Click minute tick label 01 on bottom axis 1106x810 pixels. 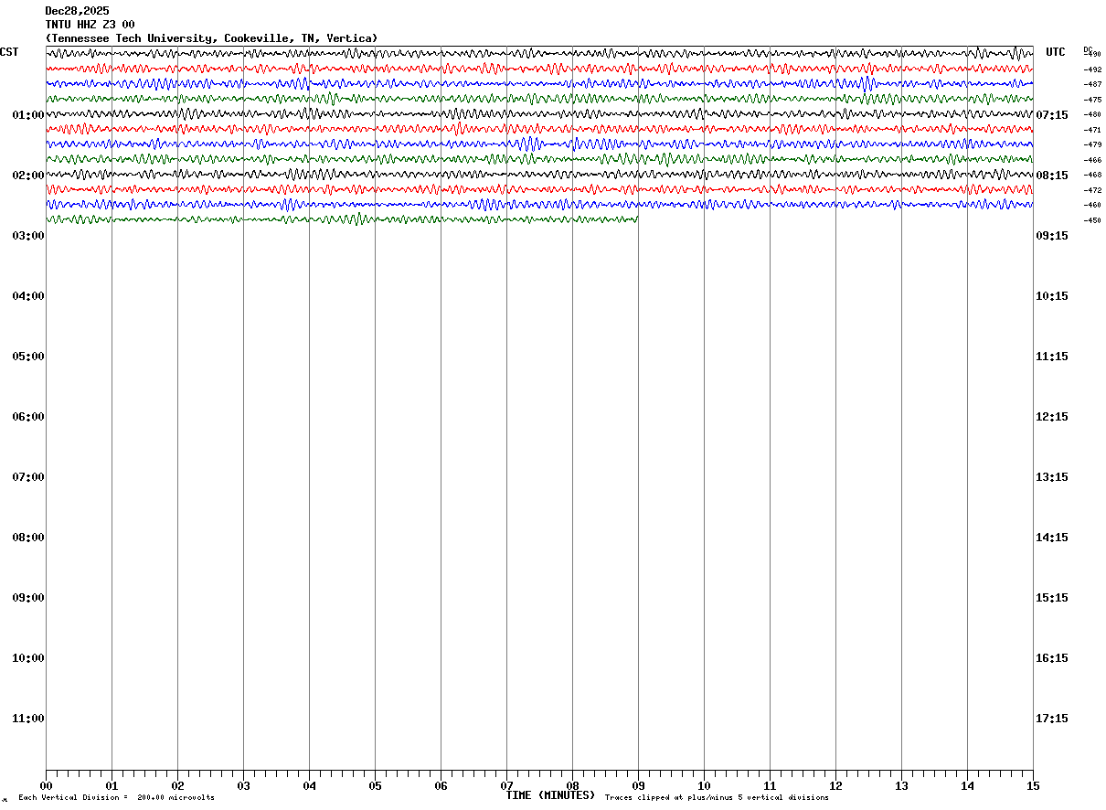tap(112, 786)
